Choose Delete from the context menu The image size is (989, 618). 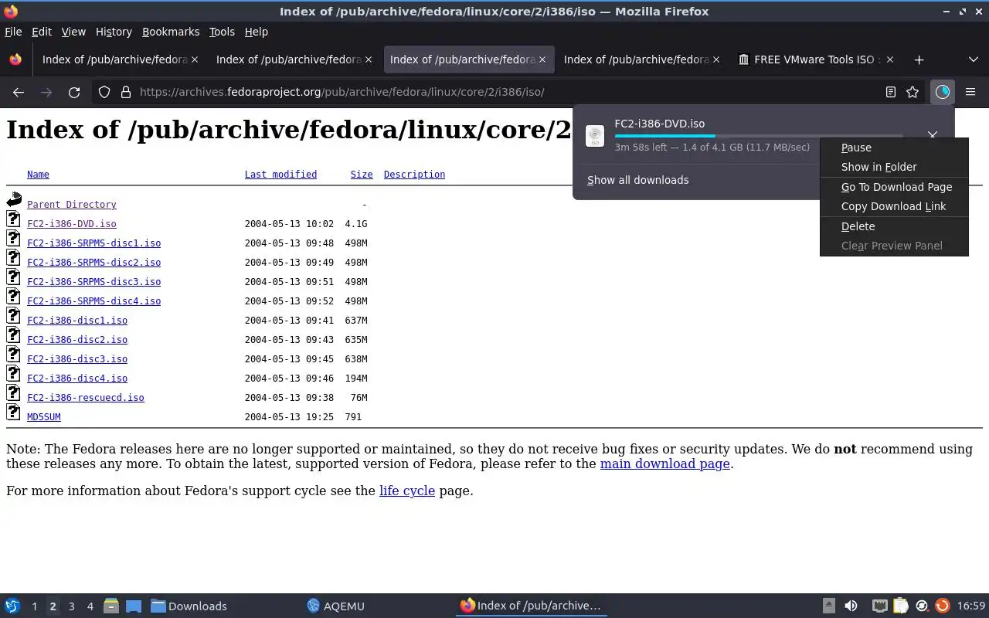894,226
